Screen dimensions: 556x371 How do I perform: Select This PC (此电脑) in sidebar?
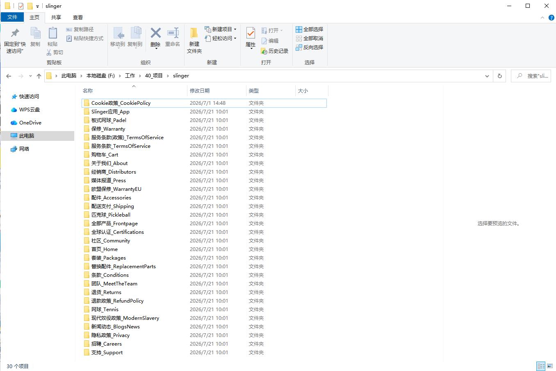38,136
